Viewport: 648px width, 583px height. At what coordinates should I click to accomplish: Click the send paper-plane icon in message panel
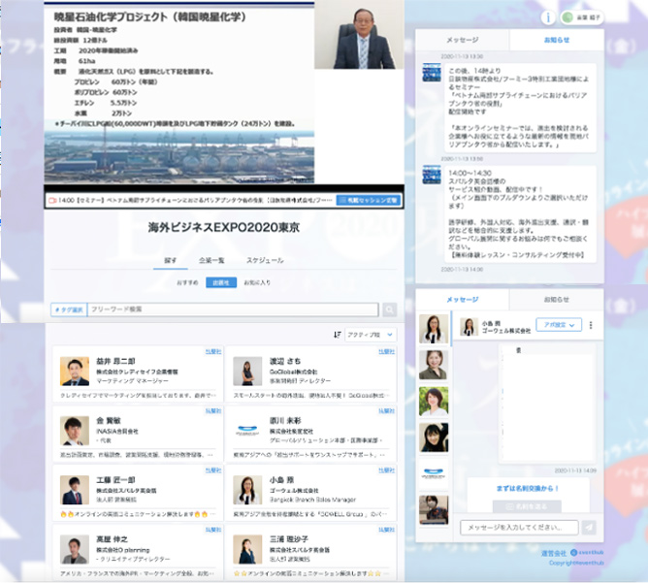pos(589,527)
